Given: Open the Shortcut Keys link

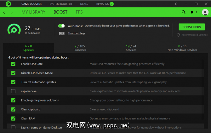Looking at the screenshot, I should point(77,33).
